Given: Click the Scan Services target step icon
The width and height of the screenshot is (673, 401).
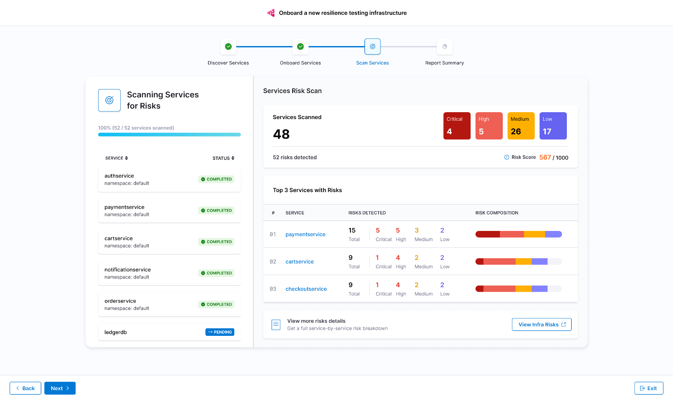Looking at the screenshot, I should (373, 46).
